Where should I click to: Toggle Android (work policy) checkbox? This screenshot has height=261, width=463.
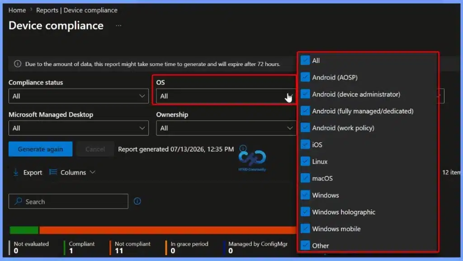click(x=305, y=128)
